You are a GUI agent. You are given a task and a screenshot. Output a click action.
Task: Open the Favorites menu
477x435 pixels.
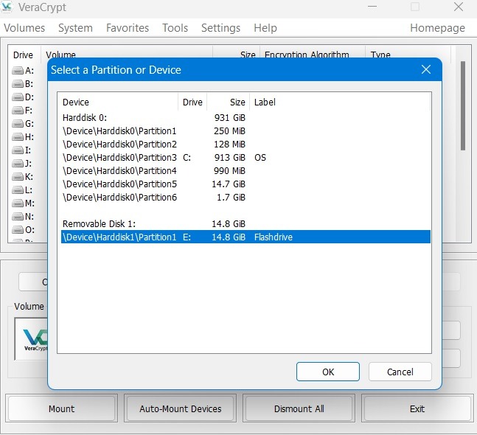(128, 28)
